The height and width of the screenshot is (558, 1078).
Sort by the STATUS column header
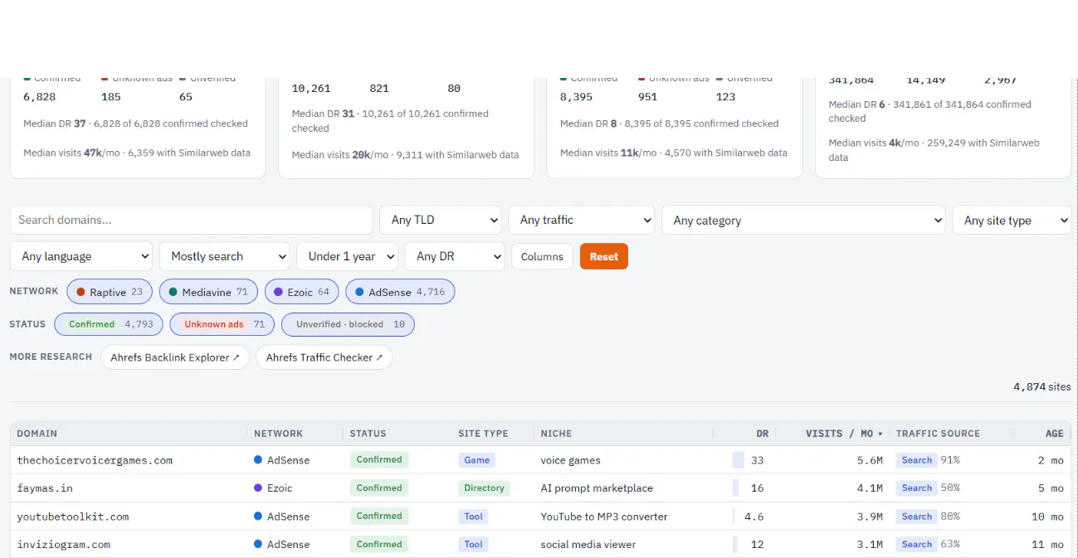(x=368, y=434)
